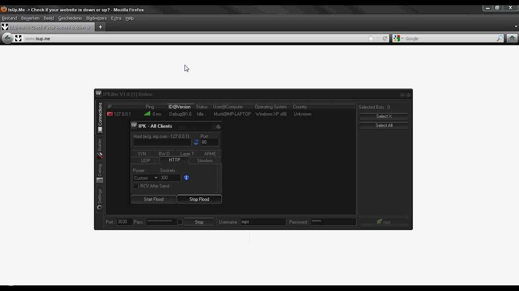Close the IPK All Clients dialog

(x=218, y=127)
